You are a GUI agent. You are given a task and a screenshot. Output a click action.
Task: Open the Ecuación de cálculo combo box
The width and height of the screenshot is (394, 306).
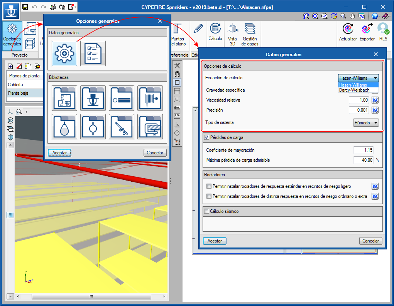click(x=358, y=78)
